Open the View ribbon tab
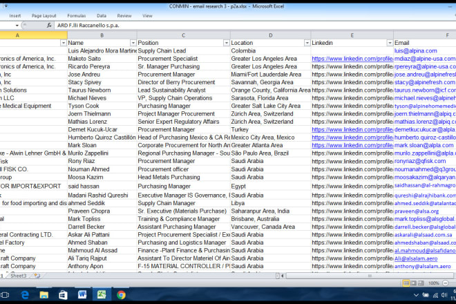 (147, 16)
